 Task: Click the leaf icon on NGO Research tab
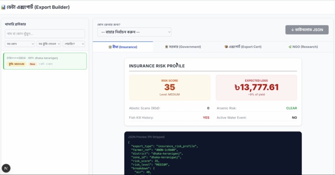coord(290,47)
